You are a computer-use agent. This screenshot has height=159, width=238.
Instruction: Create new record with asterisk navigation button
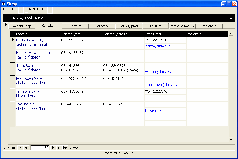65,148
